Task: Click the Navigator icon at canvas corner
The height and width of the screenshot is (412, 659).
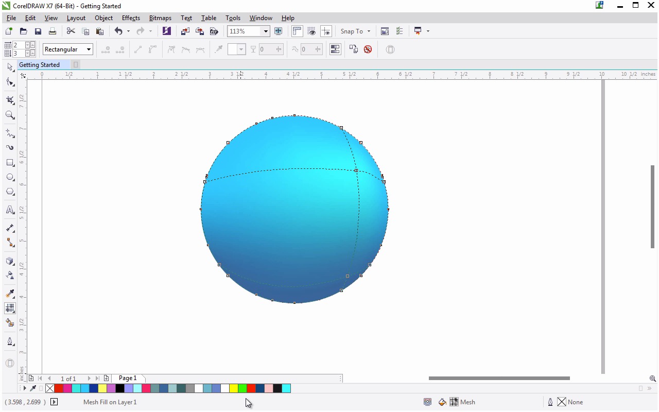Action: coord(652,379)
